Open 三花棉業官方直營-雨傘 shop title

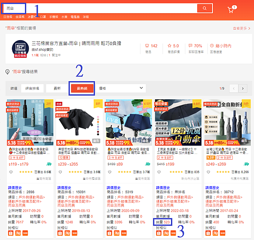[76, 44]
